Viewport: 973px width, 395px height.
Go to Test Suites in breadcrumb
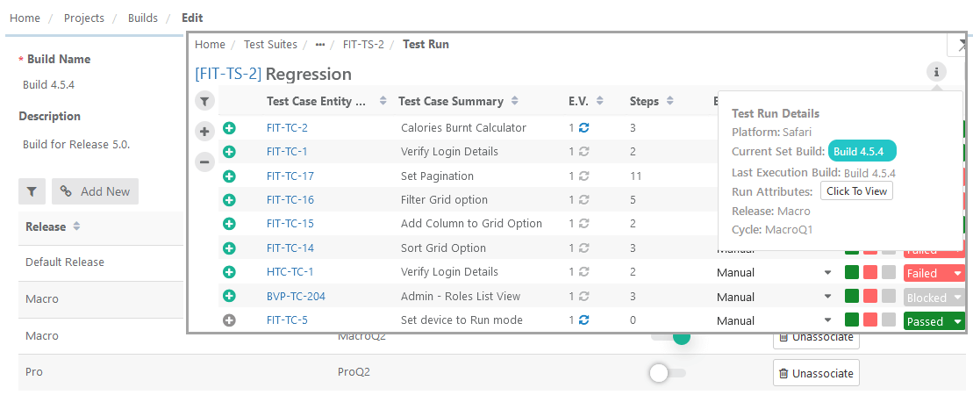[268, 44]
